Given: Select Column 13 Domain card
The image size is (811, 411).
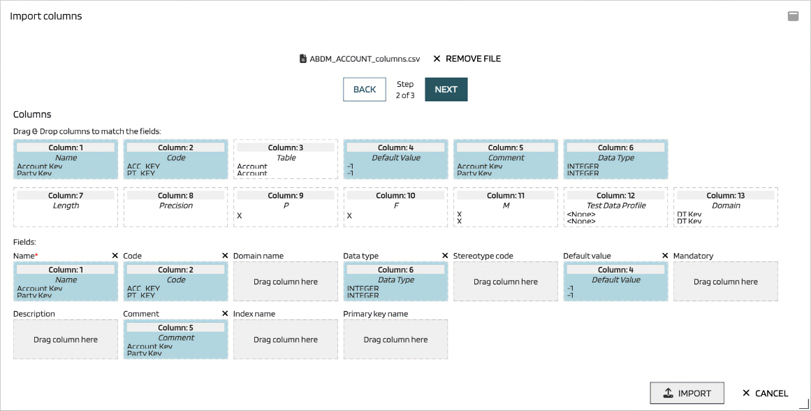Looking at the screenshot, I should tap(726, 207).
